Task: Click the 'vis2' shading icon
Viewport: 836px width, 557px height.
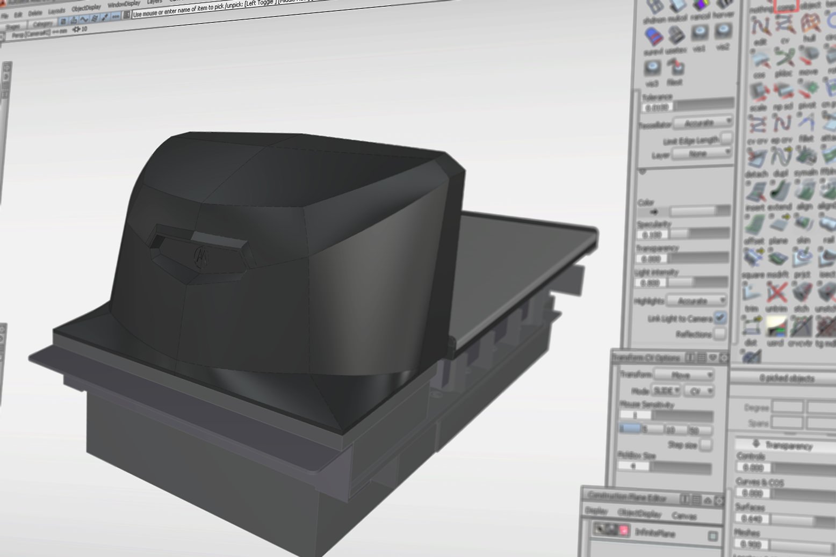Action: click(x=723, y=32)
